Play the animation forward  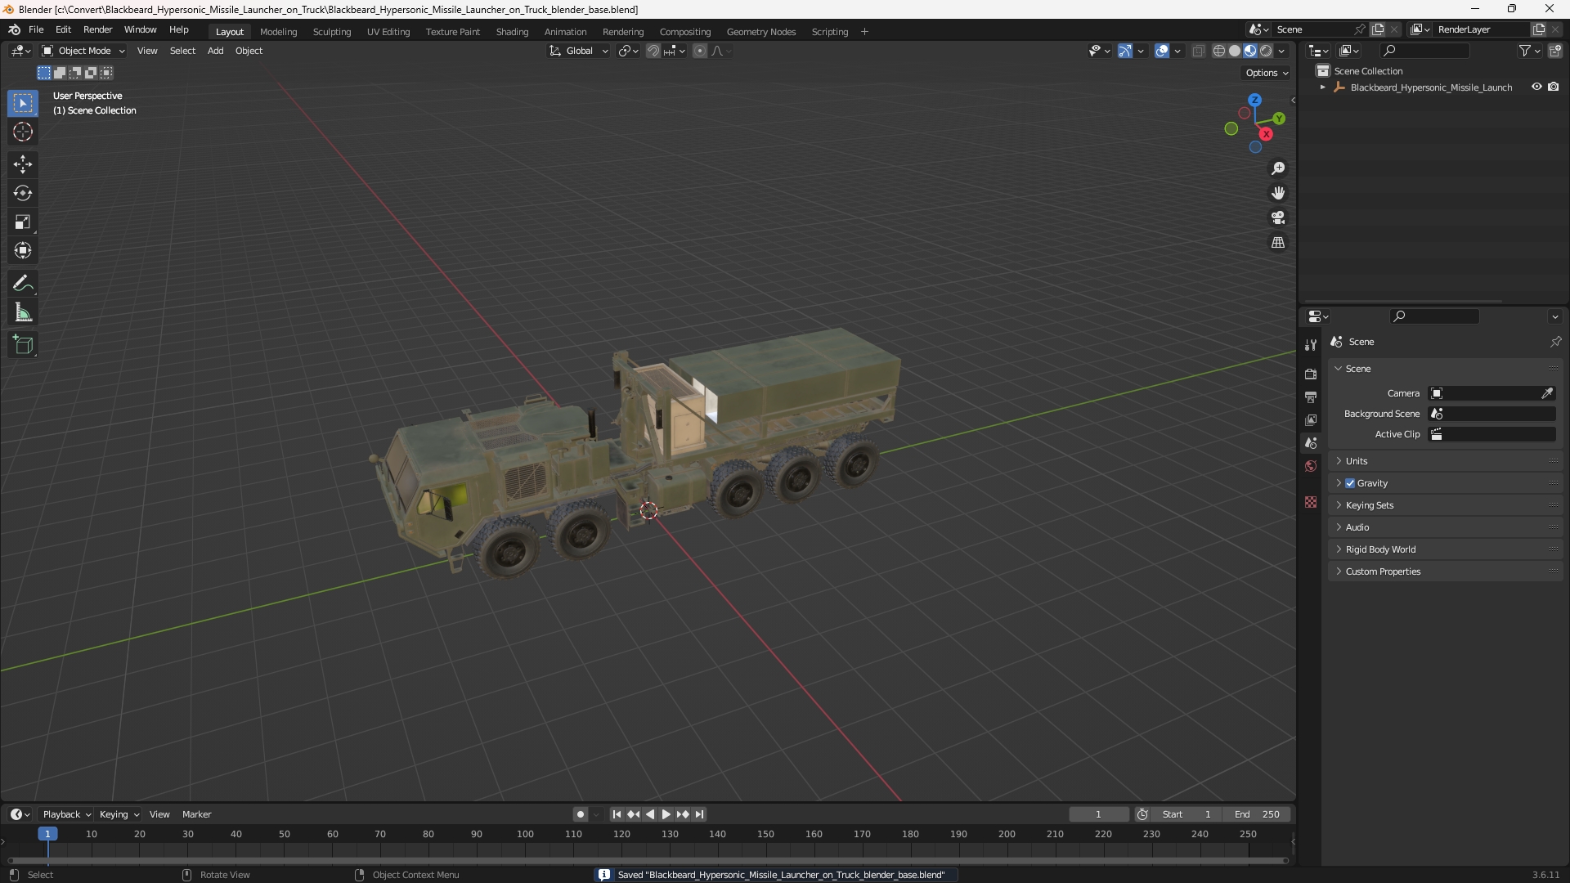[666, 814]
